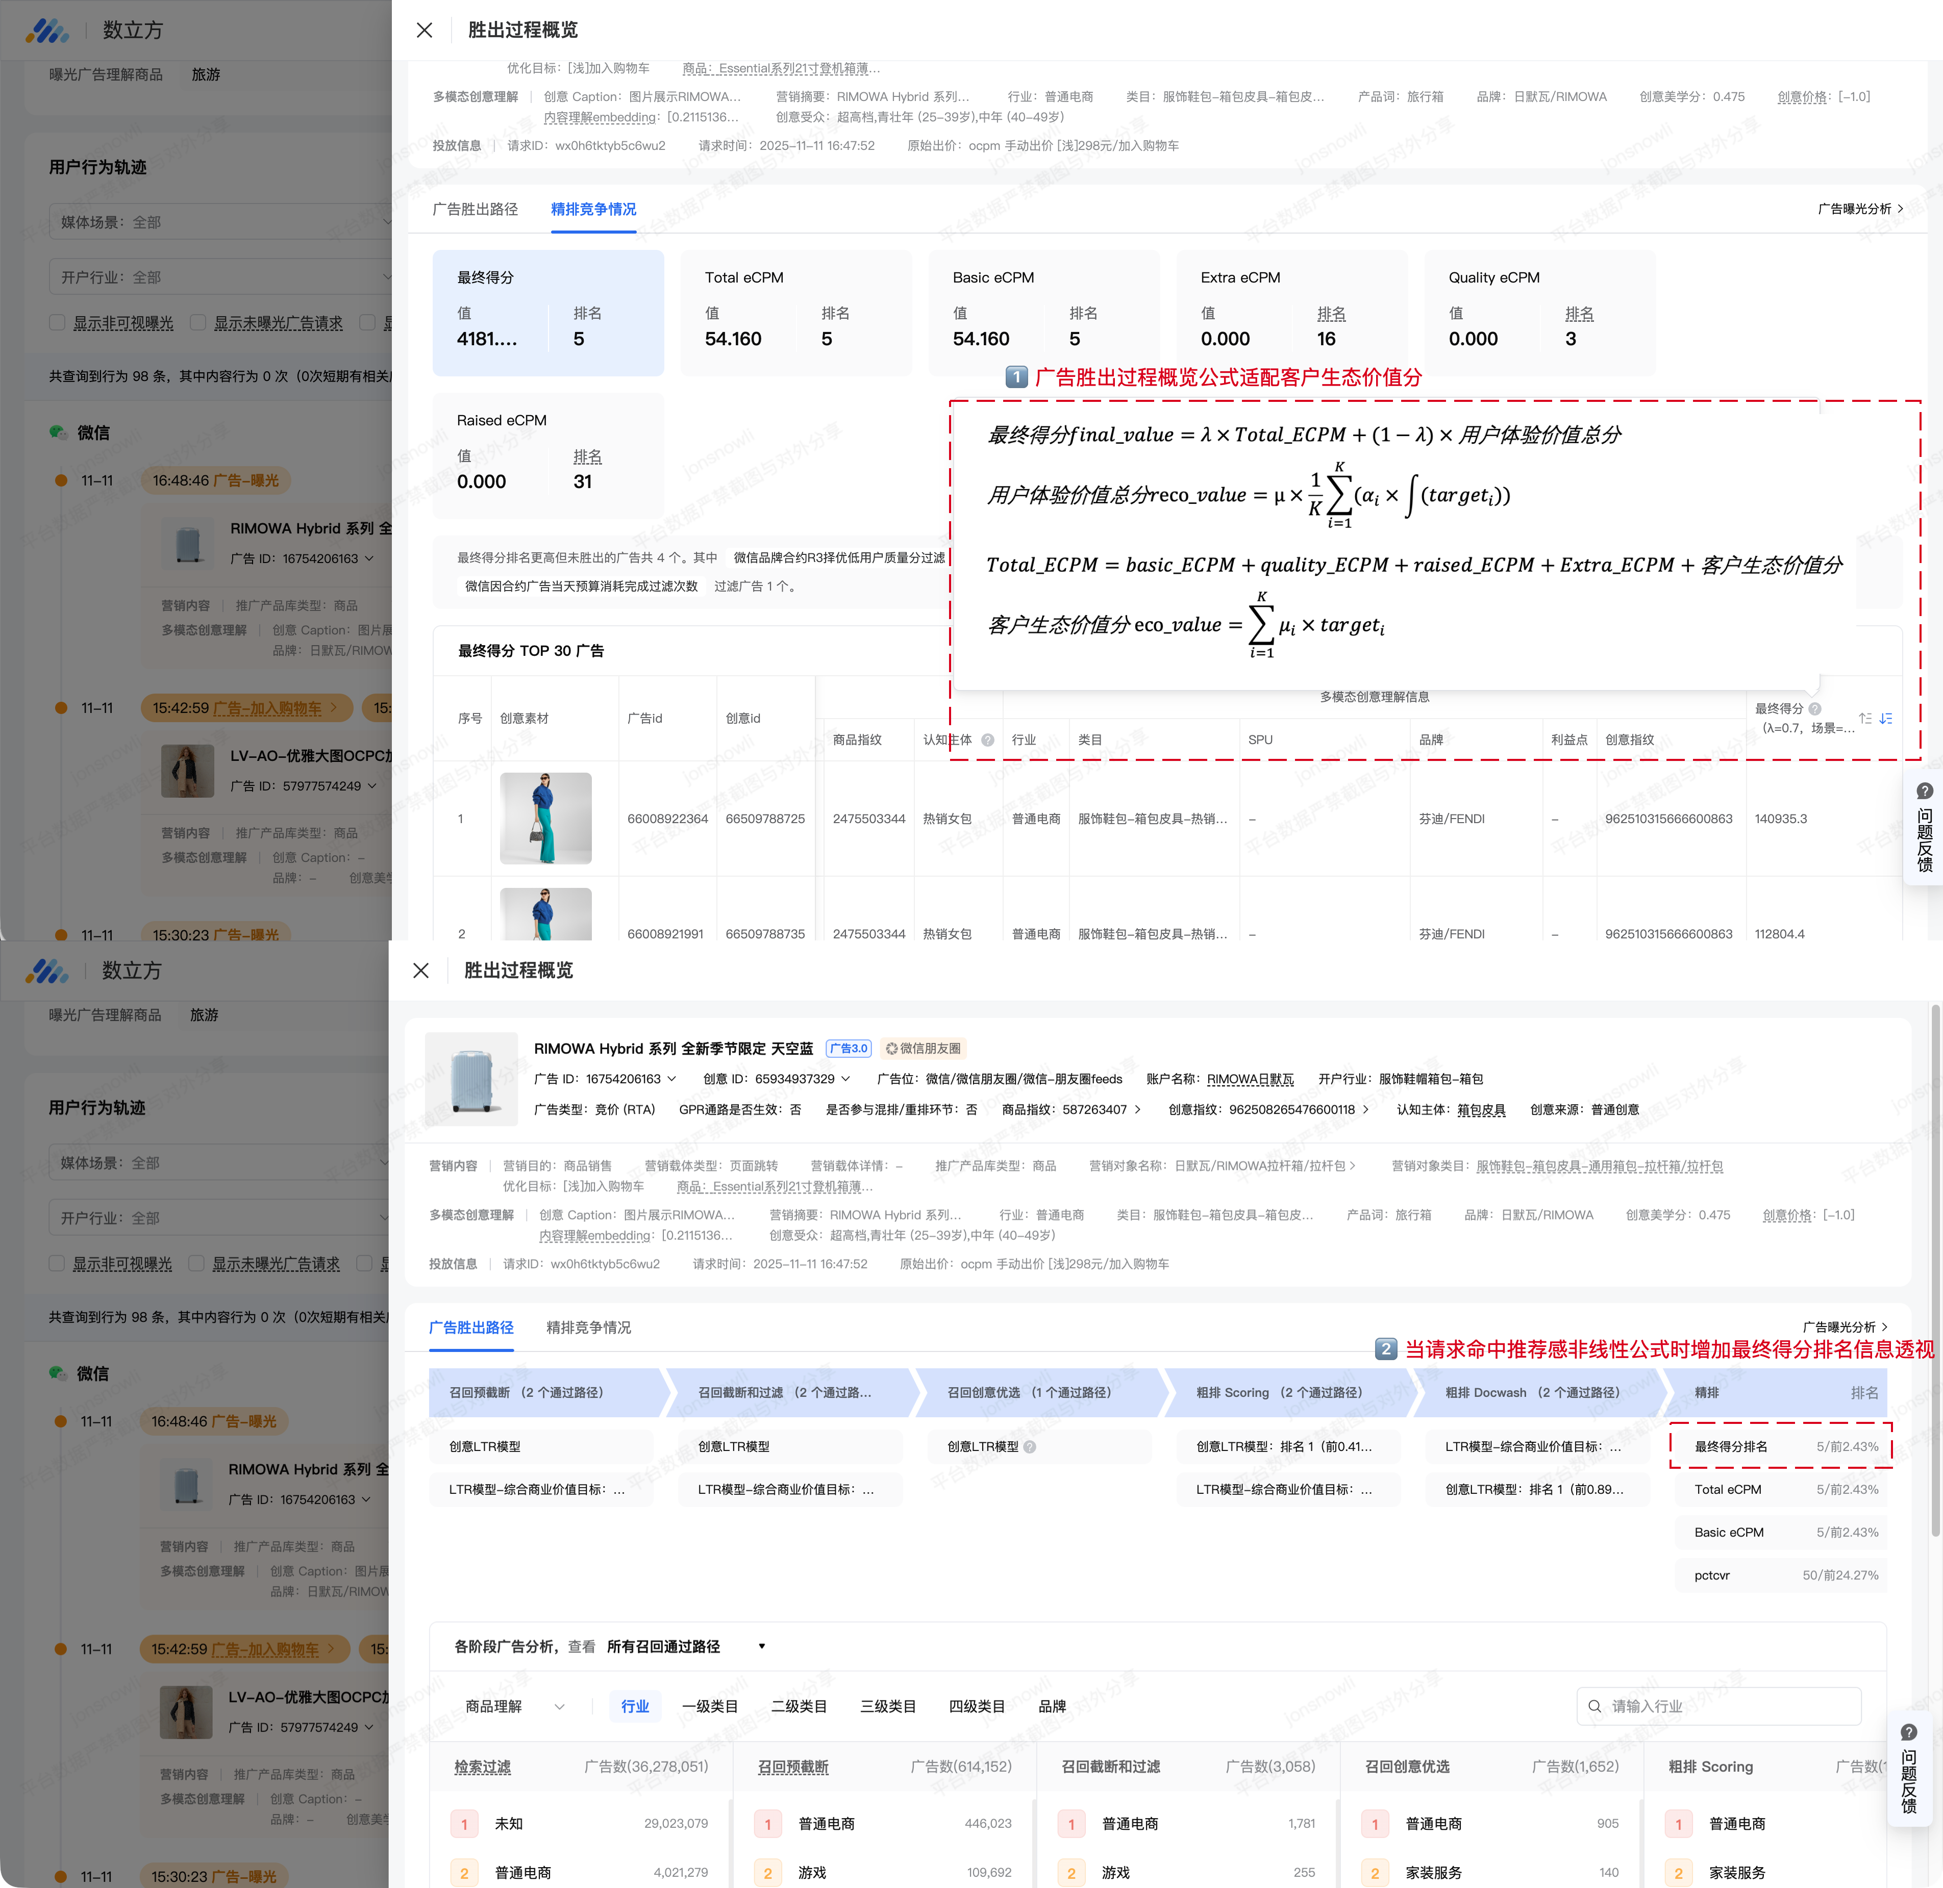Screen dimensions: 1943x1888
Task: Switch to the 二级类目 tab
Action: click(799, 1705)
